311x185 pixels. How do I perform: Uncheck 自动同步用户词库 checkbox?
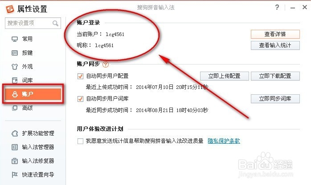80,99
